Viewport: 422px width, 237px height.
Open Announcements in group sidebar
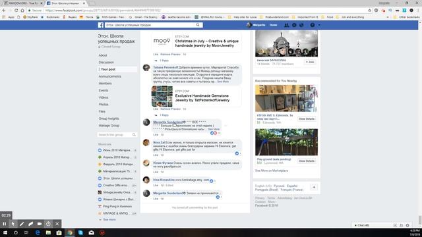(x=110, y=76)
